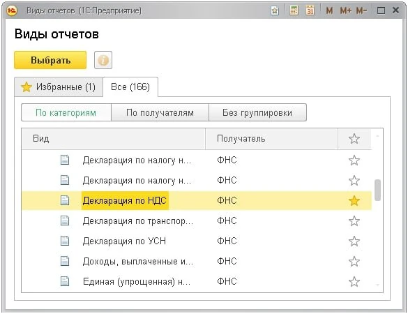Click the document icon of Декларация по УСН
The image size is (408, 314).
[x=65, y=241]
